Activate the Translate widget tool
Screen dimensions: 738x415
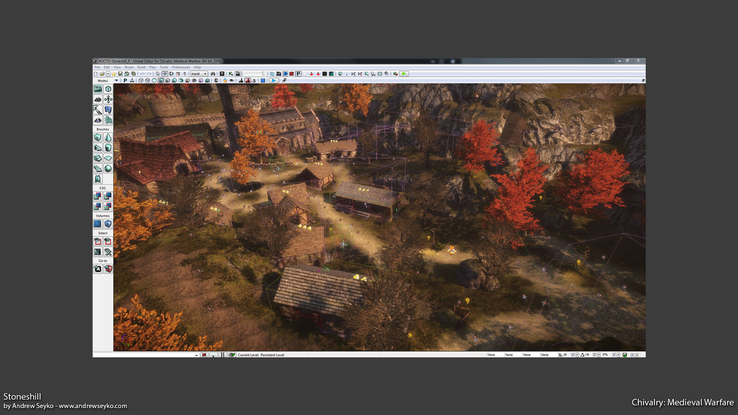[165, 74]
